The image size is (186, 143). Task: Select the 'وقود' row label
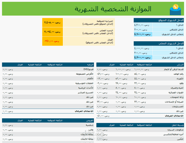(x=181, y=83)
